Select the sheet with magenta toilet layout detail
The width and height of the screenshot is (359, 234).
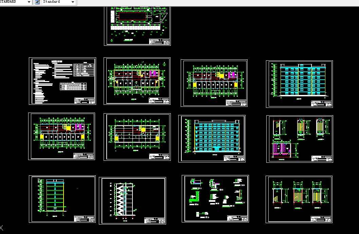300,139
